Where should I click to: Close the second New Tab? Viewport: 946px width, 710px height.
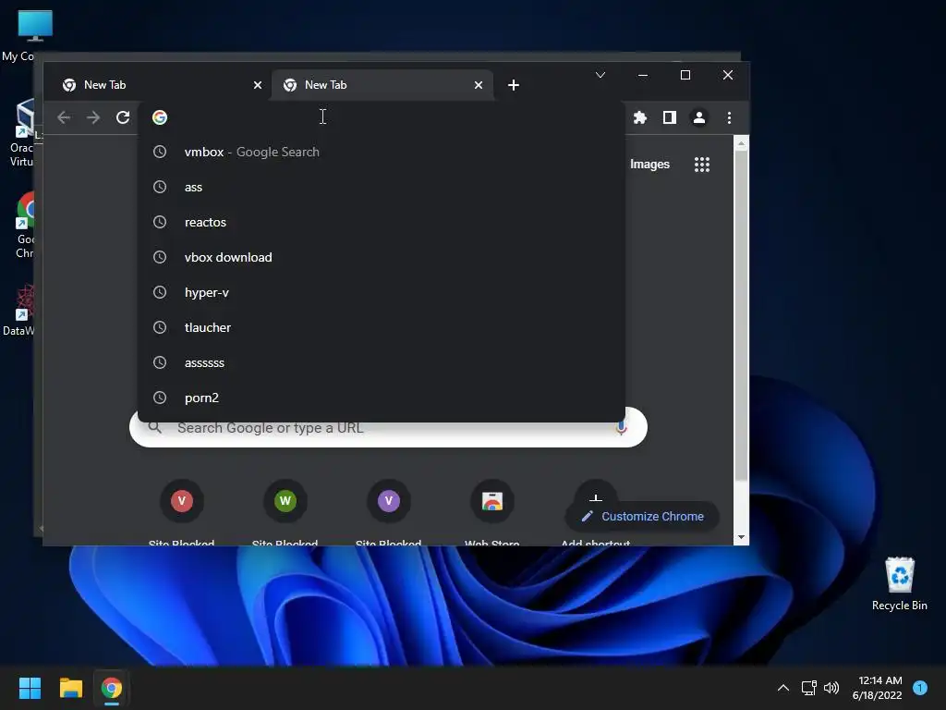(479, 85)
